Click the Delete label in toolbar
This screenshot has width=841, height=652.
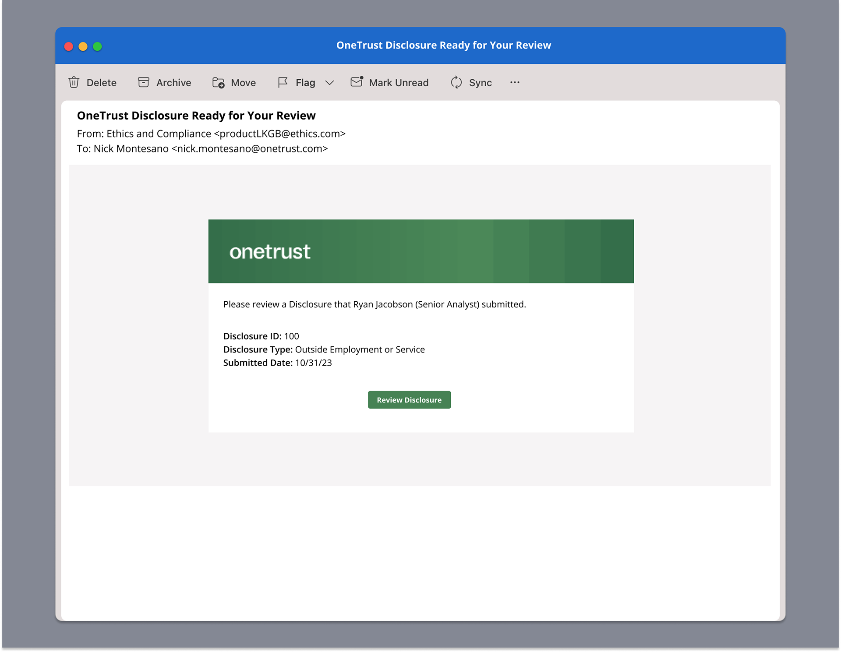(x=102, y=83)
